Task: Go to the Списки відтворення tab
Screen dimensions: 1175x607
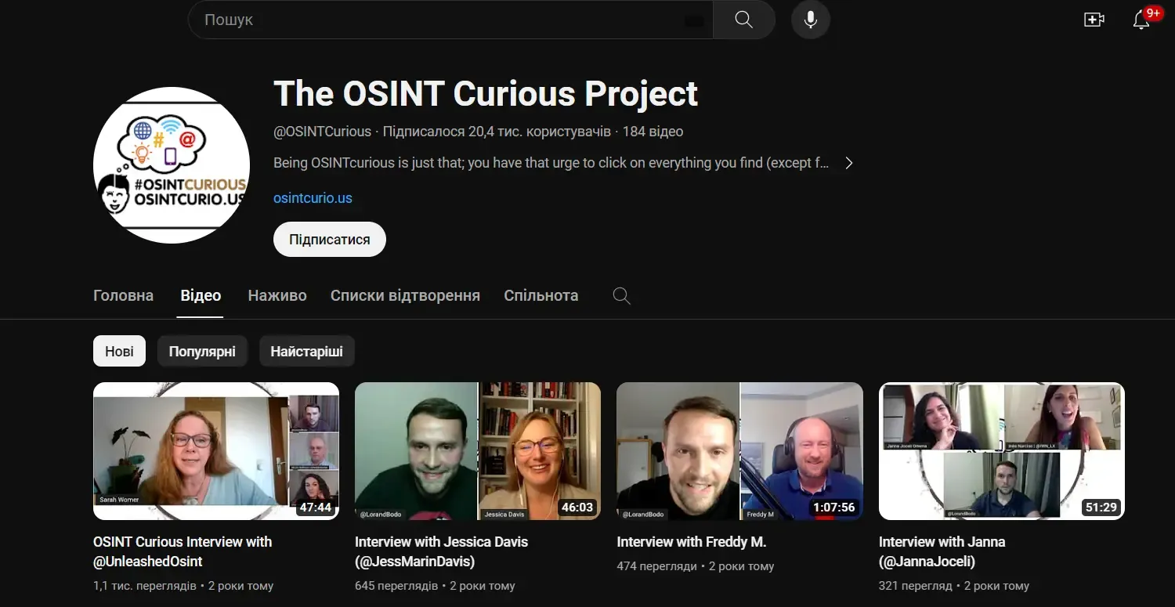Action: point(405,296)
